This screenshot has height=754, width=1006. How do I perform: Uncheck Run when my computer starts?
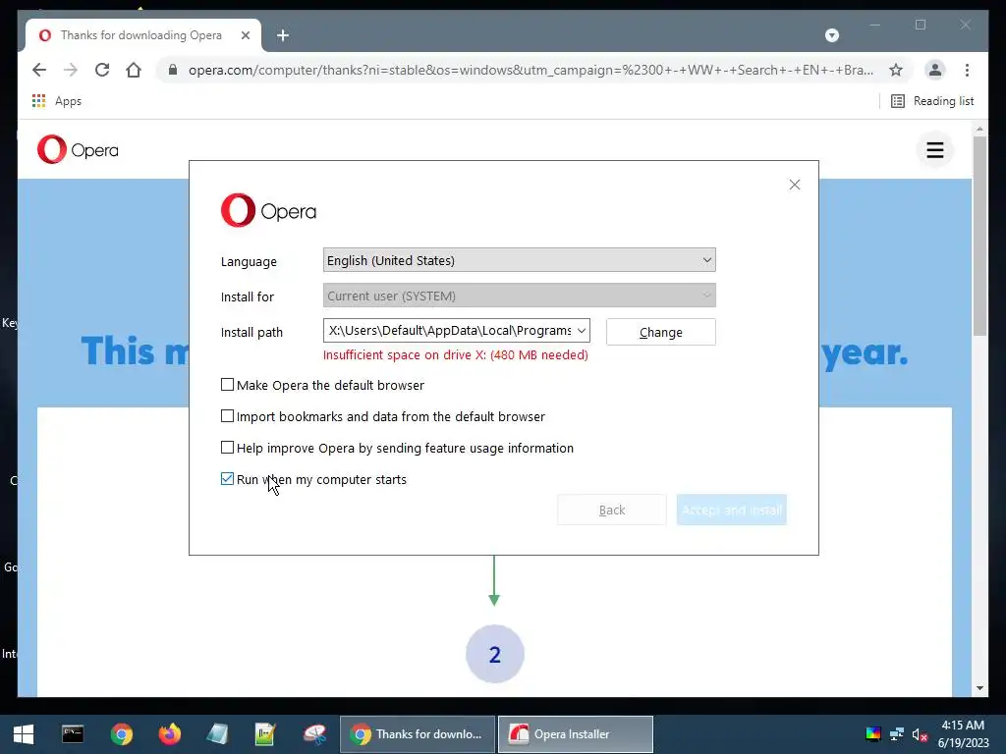point(227,479)
